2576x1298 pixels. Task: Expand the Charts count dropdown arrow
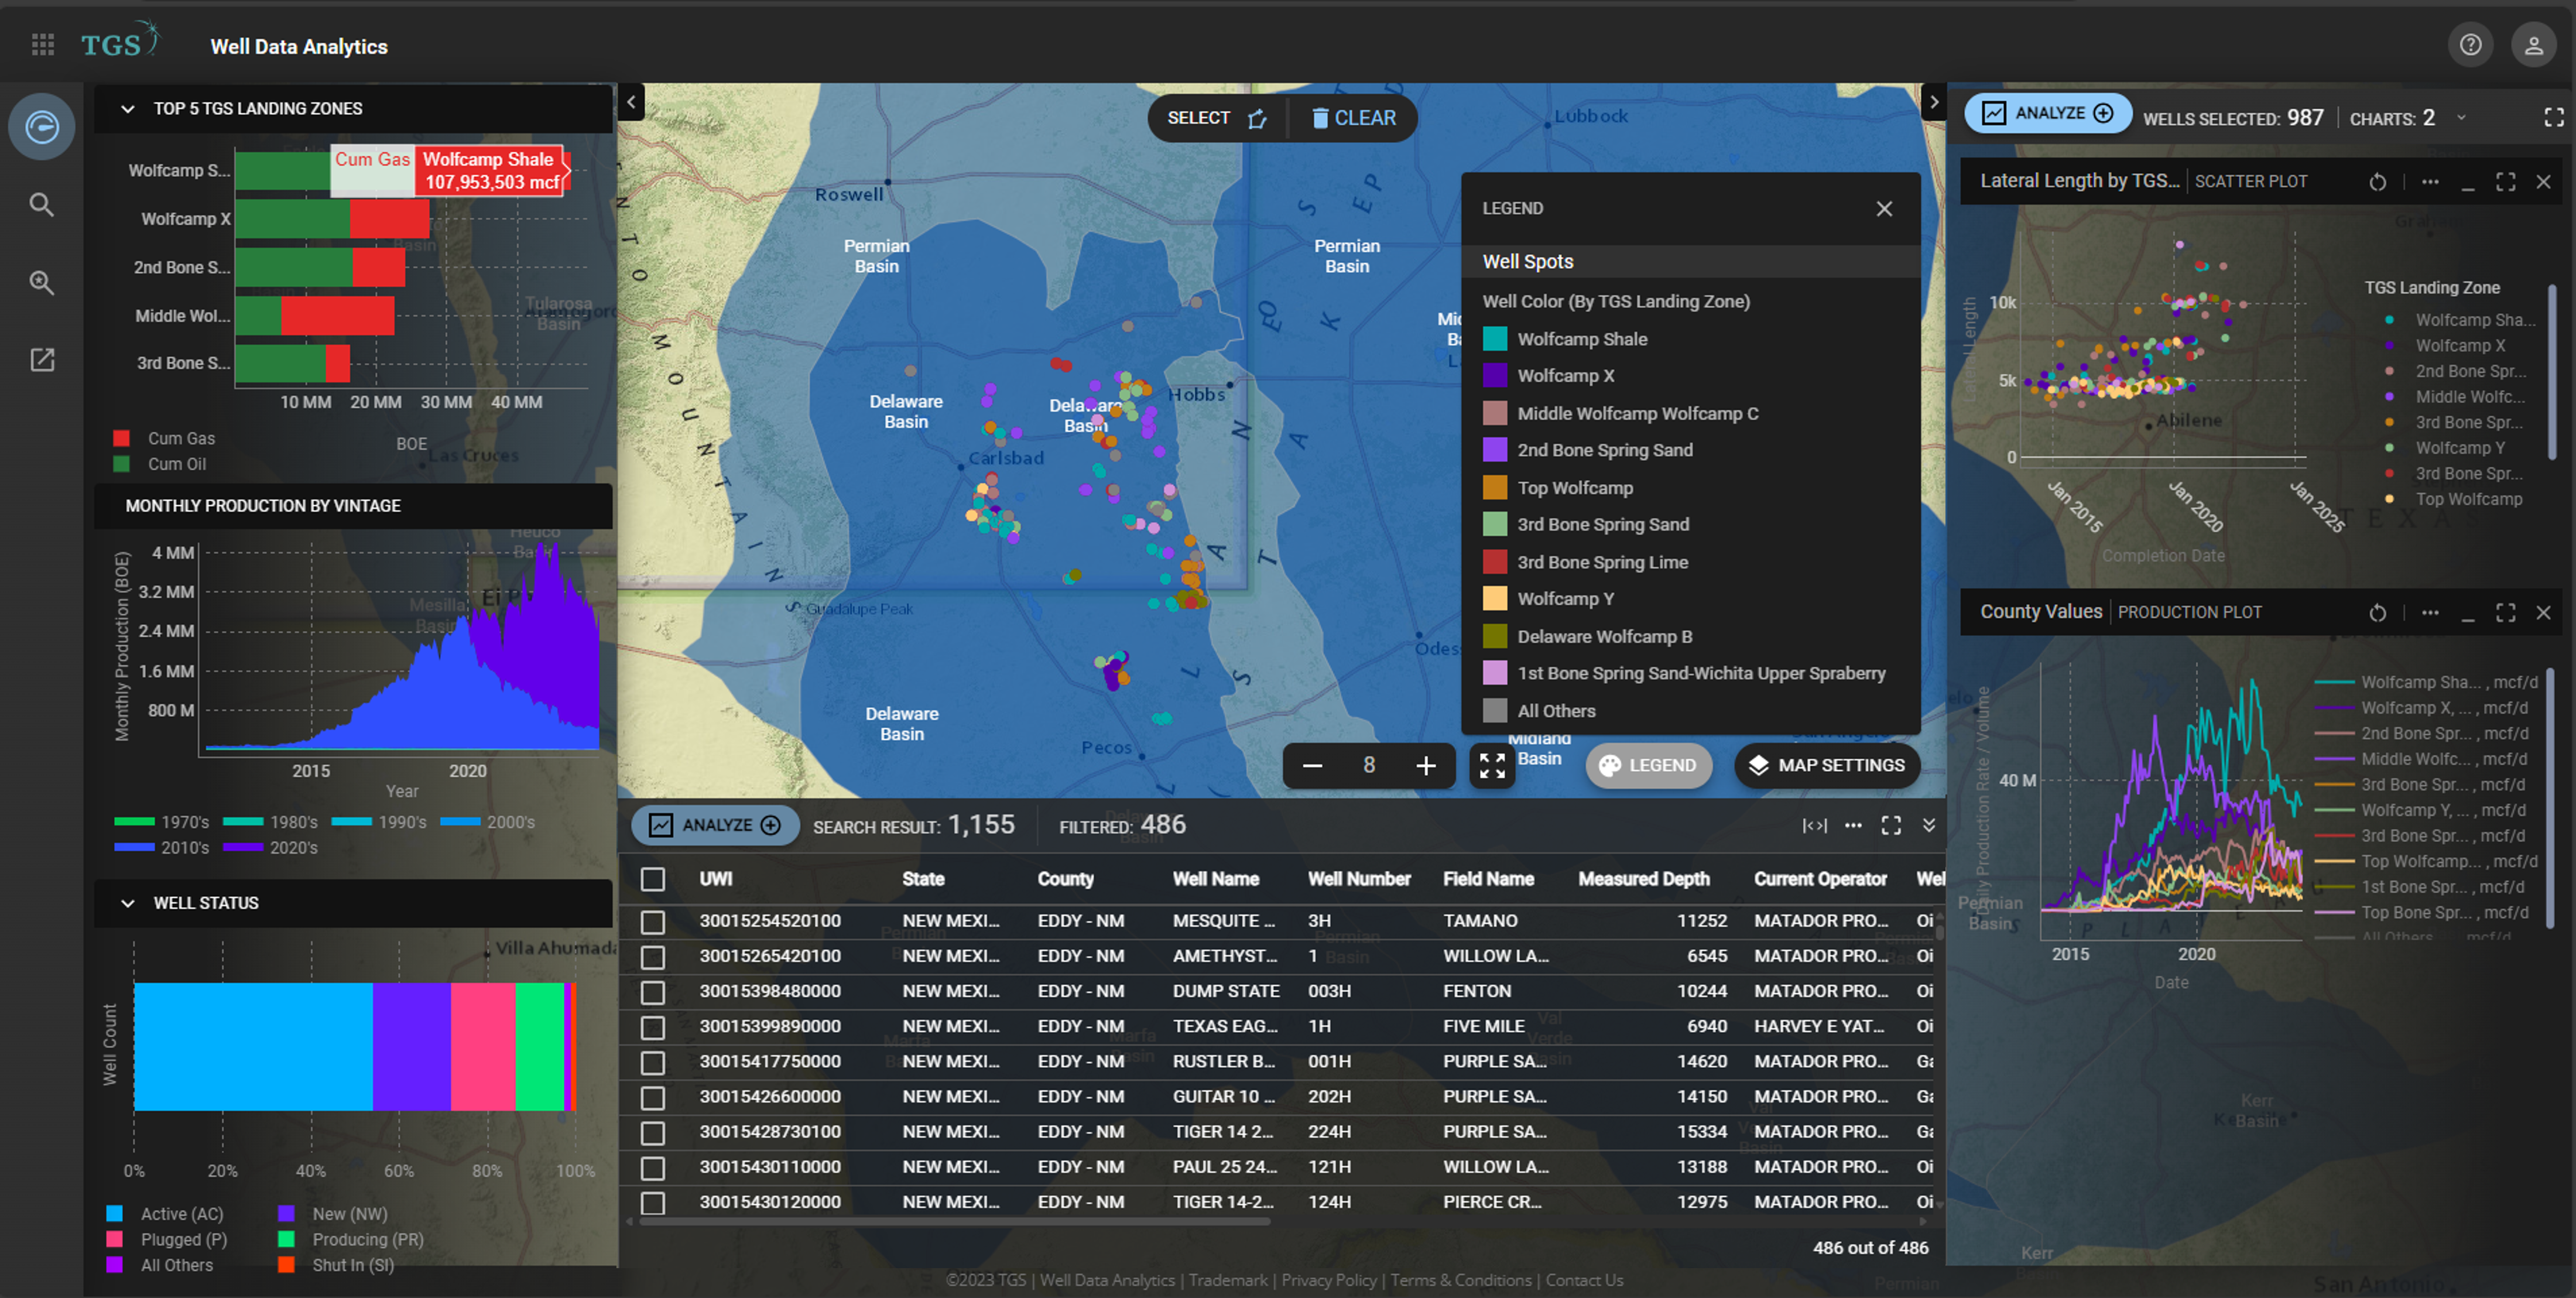[2461, 118]
